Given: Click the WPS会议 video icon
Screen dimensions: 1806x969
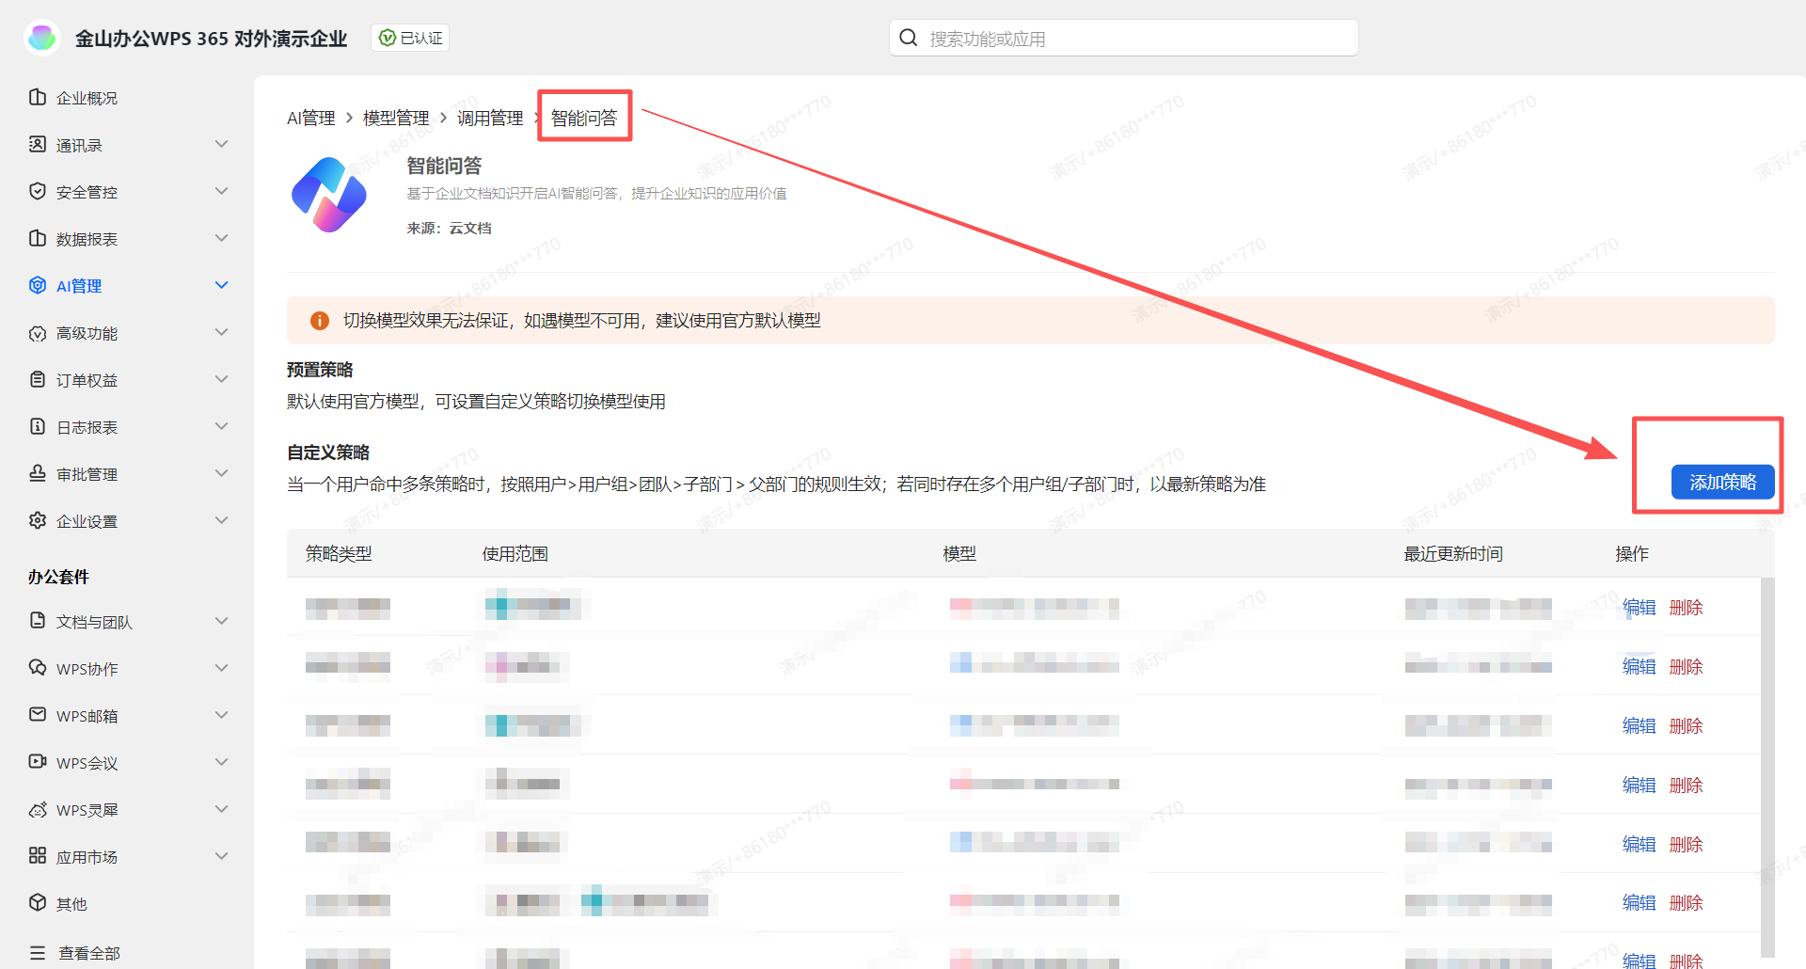Looking at the screenshot, I should 38,762.
